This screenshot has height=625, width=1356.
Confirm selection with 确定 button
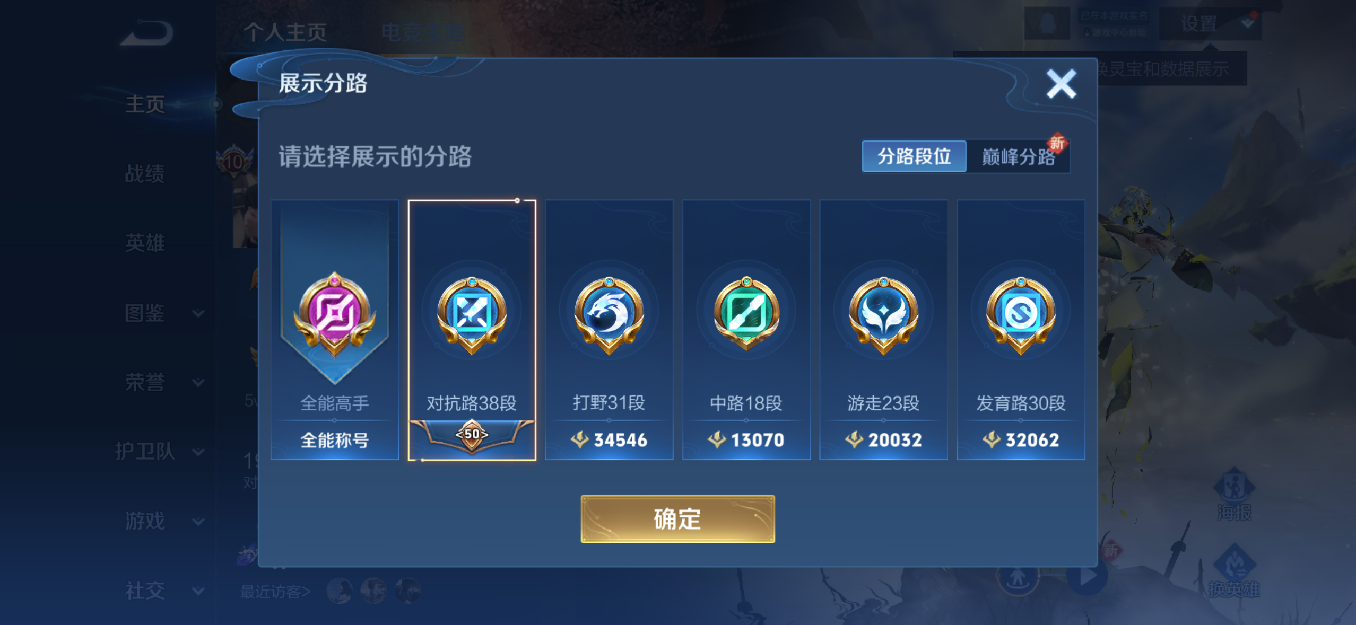point(677,518)
